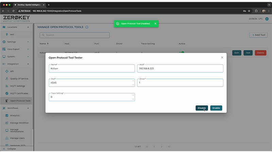Screen dimensions: 272x153
Task: Click the Host input field
Action: (180, 69)
